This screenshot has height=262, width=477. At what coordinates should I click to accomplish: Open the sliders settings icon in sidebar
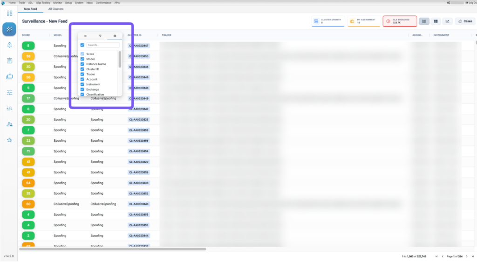[9, 92]
